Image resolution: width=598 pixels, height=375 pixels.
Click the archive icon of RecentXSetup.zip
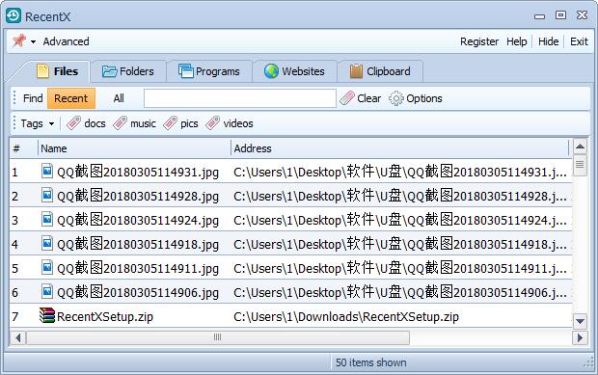(x=47, y=315)
